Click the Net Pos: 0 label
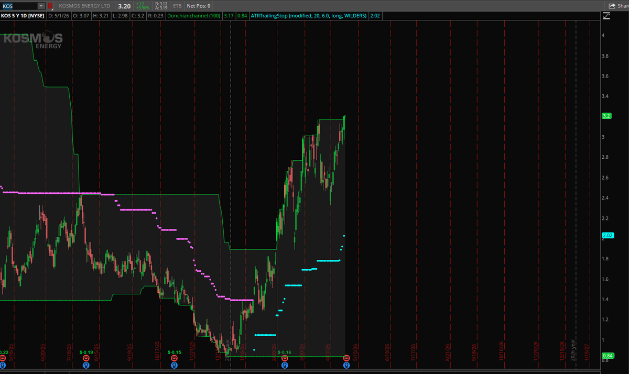The height and width of the screenshot is (374, 629). [199, 6]
